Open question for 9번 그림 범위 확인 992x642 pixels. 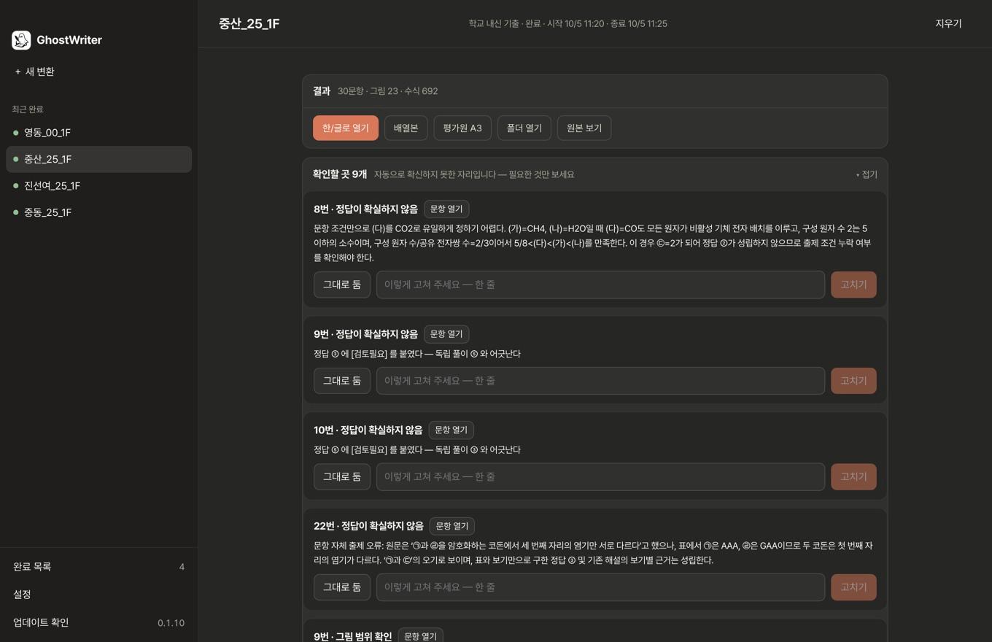(x=421, y=636)
